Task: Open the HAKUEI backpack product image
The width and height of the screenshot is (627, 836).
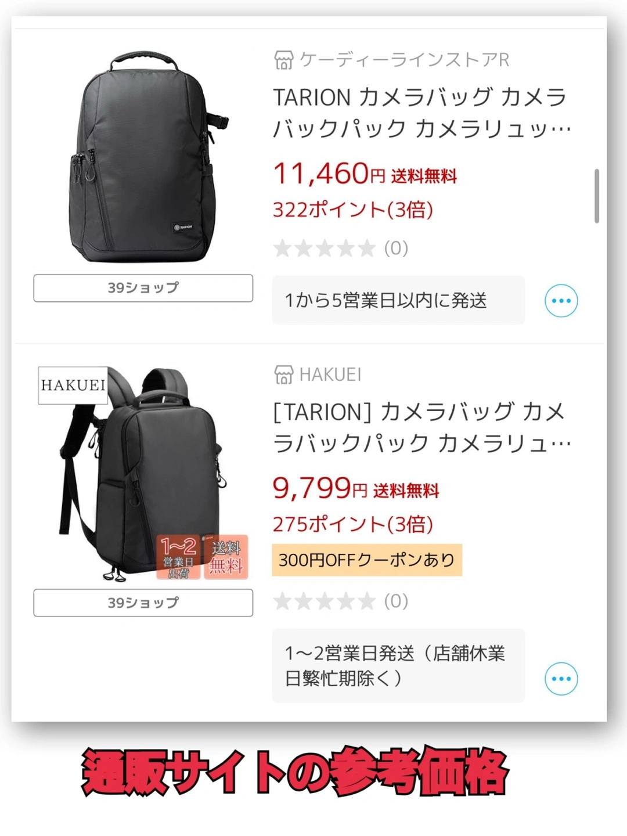Action: (143, 472)
